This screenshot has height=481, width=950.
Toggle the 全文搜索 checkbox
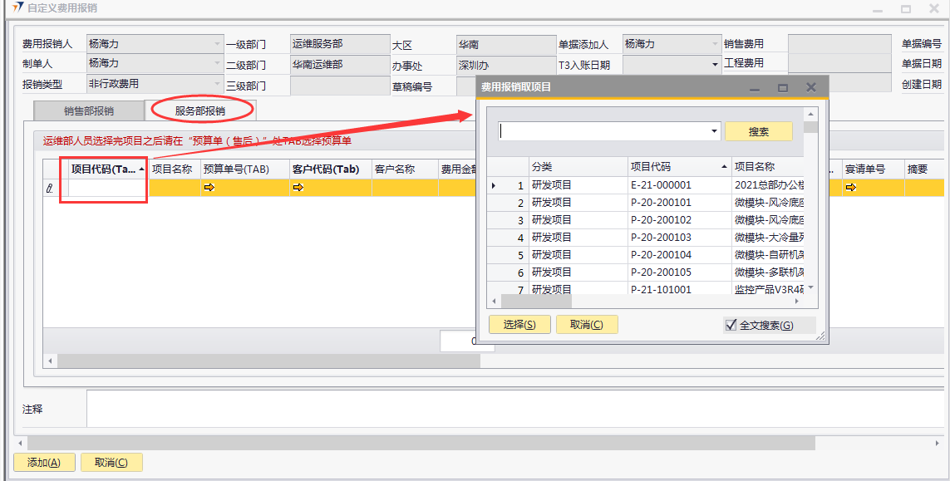731,326
